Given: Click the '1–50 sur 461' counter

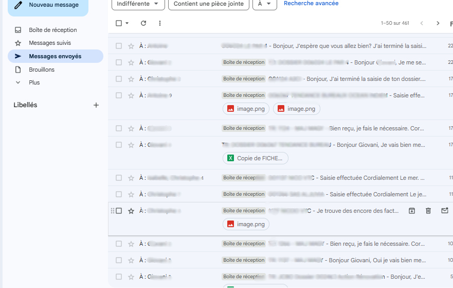Looking at the screenshot, I should (x=395, y=23).
